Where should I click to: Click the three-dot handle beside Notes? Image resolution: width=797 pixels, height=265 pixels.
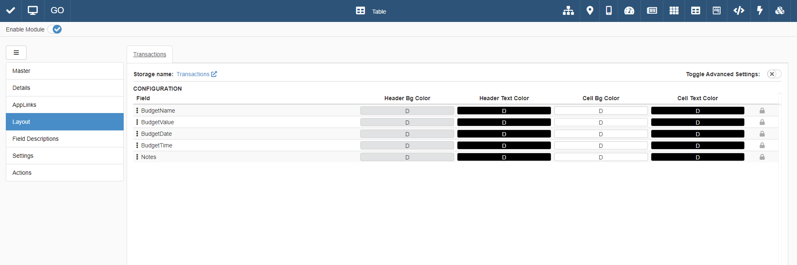click(137, 157)
